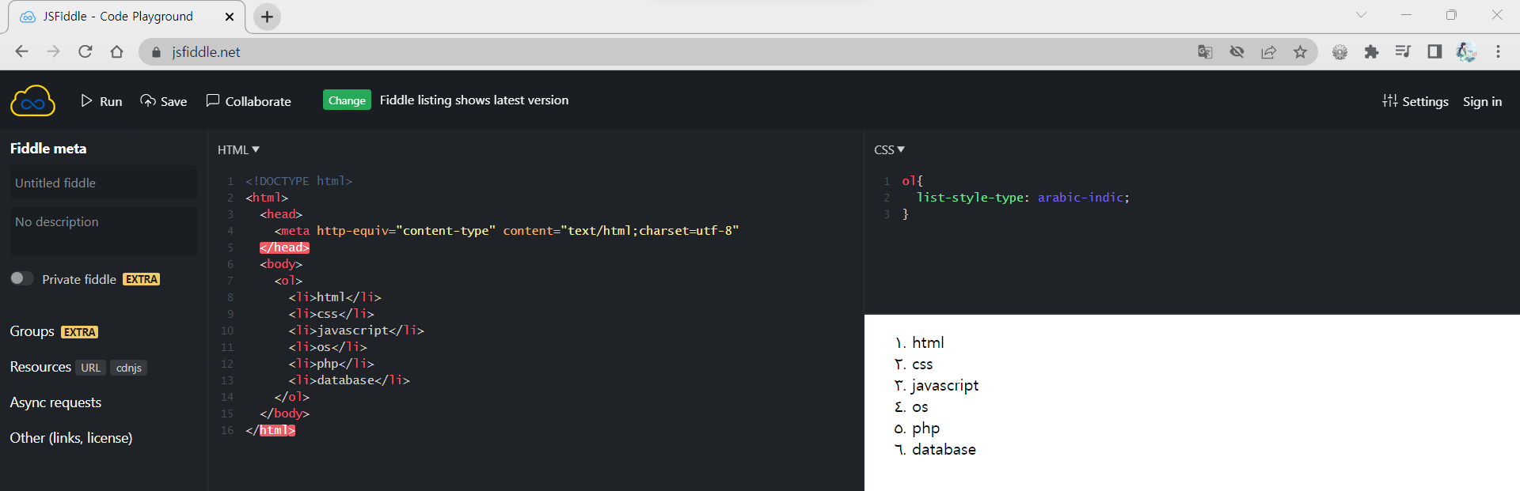Open the Settings panel

coord(1415,101)
